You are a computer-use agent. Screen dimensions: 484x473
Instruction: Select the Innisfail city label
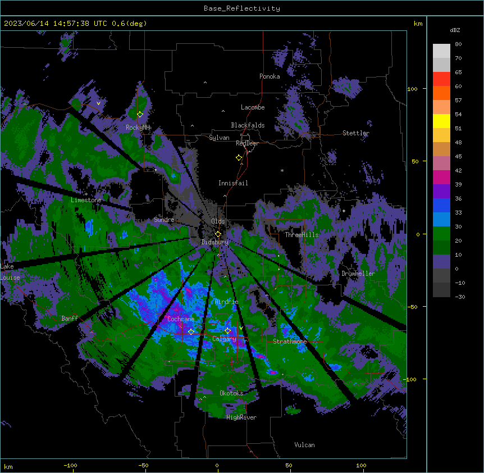[233, 183]
